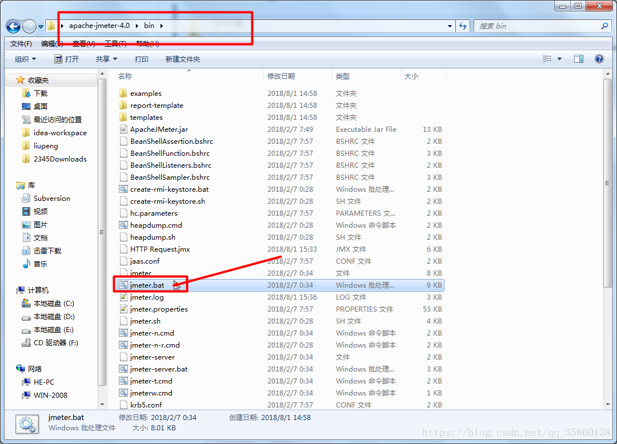The height and width of the screenshot is (444, 617).
Task: Open 本地磁盘 (C:) drive
Action: pos(54,304)
